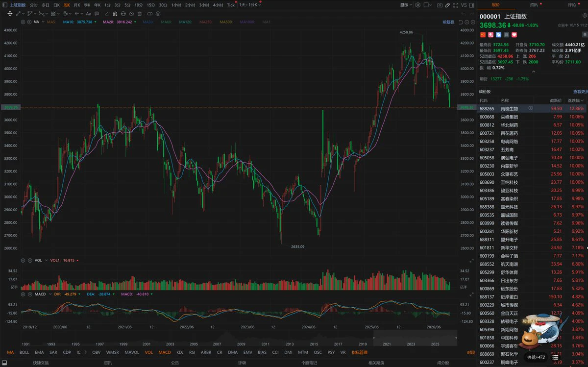Viewport: 588px width, 367px height.
Task: Open 快捷交易 at the bottom
Action: click(41, 363)
